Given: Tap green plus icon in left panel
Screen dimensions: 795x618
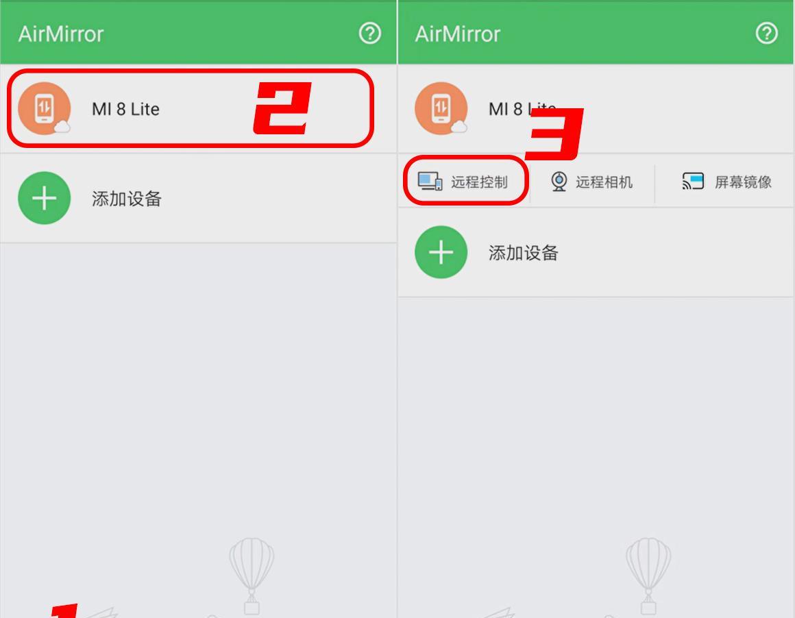Looking at the screenshot, I should coord(44,198).
